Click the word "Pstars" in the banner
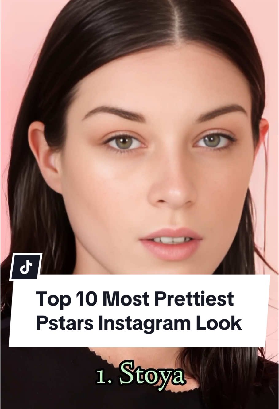279x409 pixels. pos(64,324)
